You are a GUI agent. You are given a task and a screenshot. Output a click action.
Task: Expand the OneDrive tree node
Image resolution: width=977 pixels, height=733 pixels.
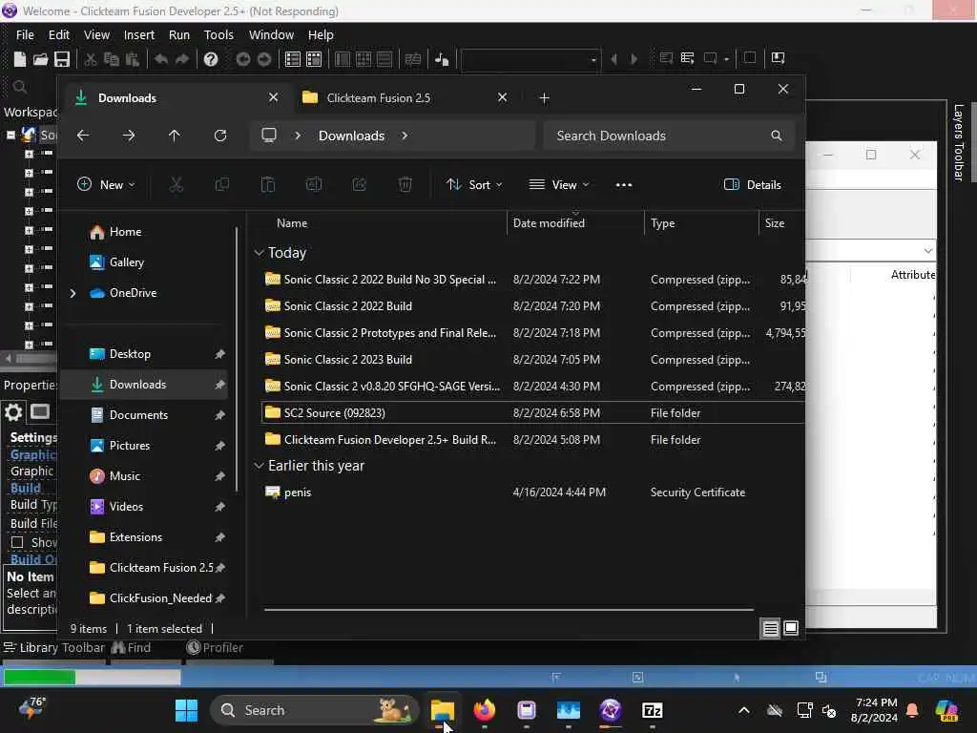click(x=73, y=293)
